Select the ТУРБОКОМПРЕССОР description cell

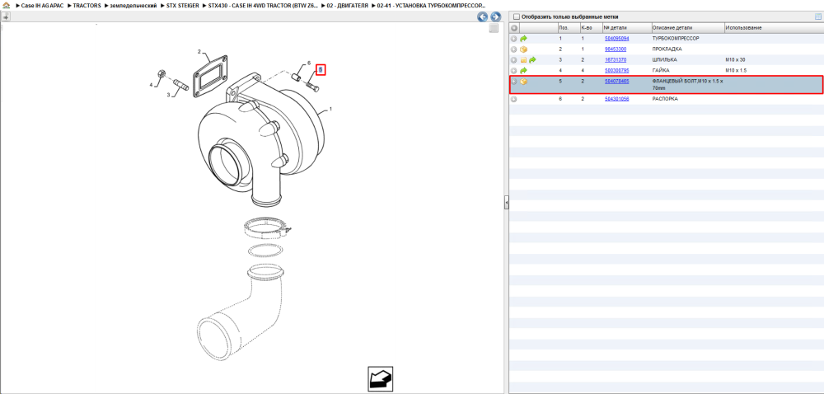pyautogui.click(x=676, y=39)
